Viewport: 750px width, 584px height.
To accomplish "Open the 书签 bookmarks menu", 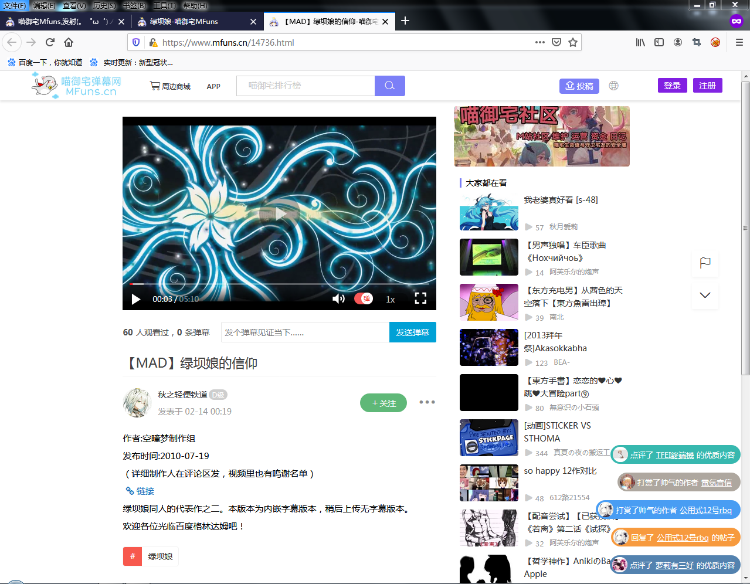I will pyautogui.click(x=134, y=5).
